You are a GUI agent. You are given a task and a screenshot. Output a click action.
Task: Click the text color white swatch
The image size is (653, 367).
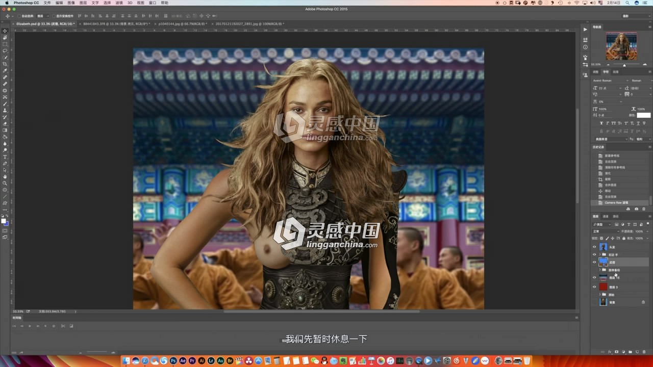pyautogui.click(x=644, y=115)
